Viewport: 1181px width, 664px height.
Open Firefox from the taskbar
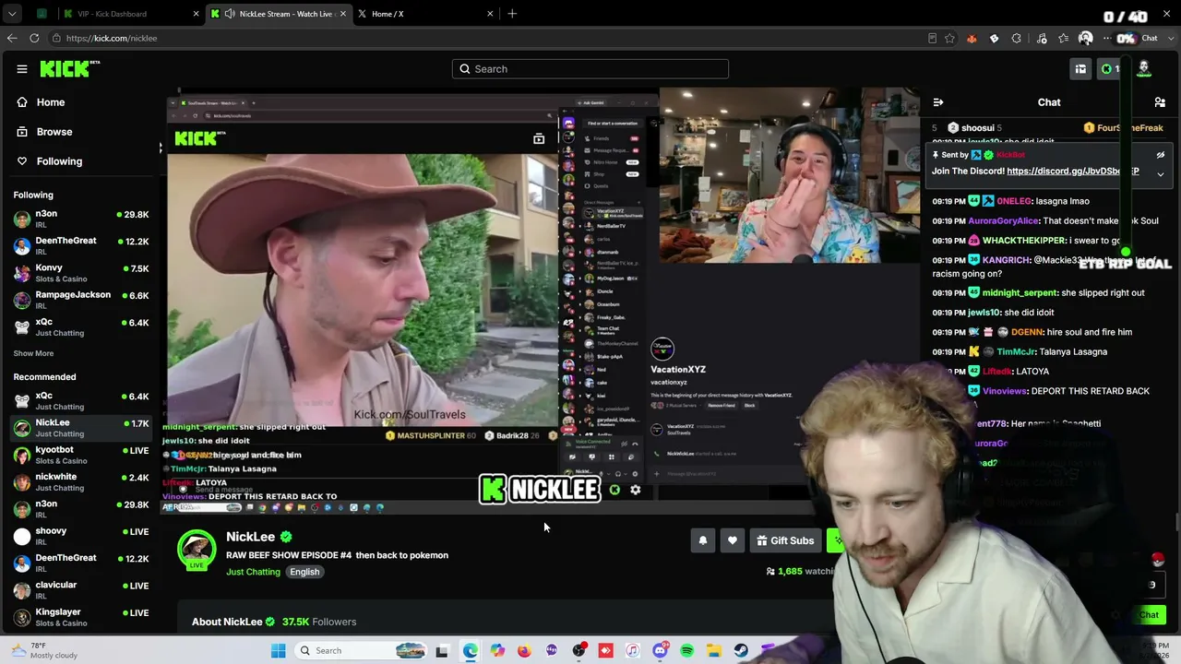point(524,651)
